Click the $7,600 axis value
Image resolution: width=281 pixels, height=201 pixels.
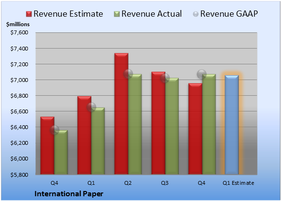(x=19, y=32)
